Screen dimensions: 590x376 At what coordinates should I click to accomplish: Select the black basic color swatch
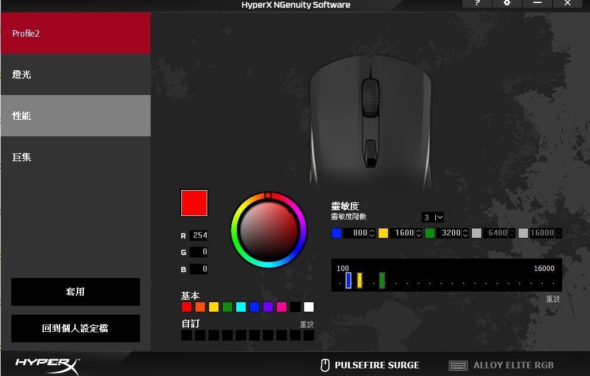295,307
